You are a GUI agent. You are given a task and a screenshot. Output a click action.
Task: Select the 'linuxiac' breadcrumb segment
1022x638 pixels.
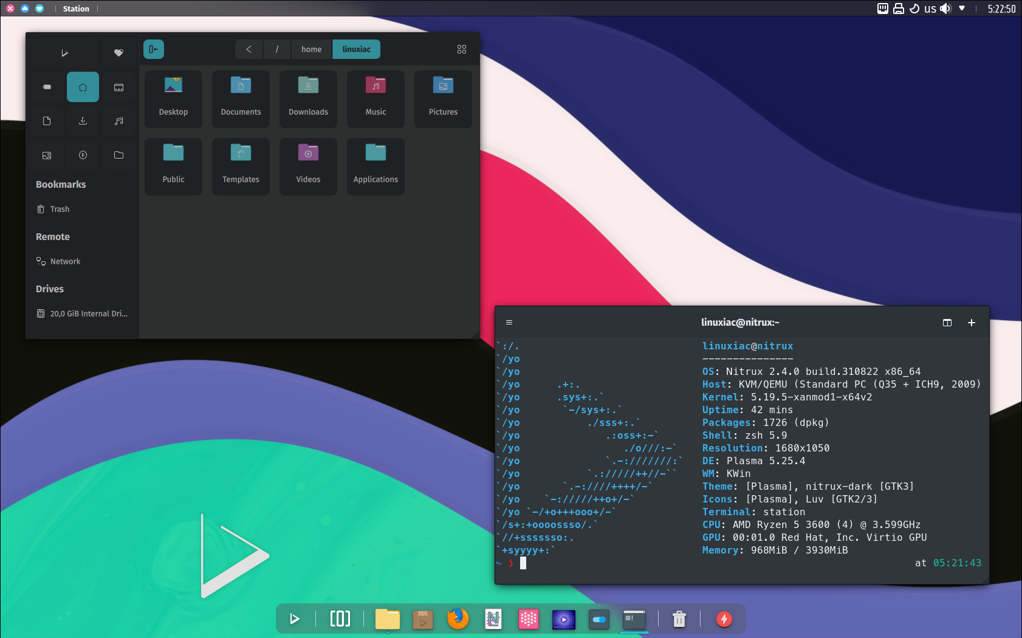coord(356,49)
